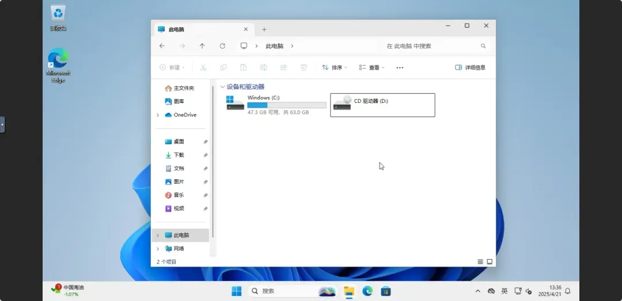622x301 pixels.
Task: Click chevron after 此电脑 in address bar
Action: pyautogui.click(x=293, y=46)
